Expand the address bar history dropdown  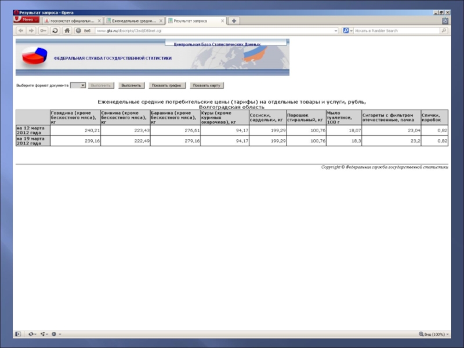tap(336, 31)
